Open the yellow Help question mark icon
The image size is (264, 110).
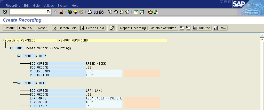(x=150, y=12)
